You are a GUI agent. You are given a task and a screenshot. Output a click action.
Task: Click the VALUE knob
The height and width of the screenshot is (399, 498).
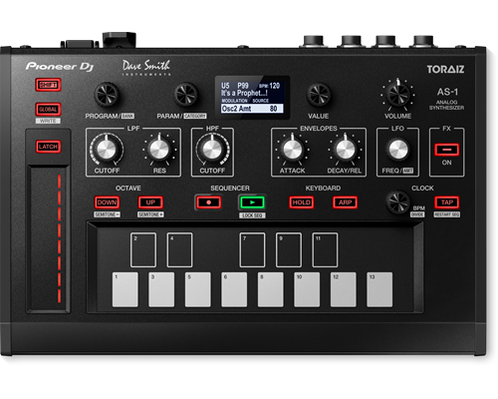click(319, 95)
